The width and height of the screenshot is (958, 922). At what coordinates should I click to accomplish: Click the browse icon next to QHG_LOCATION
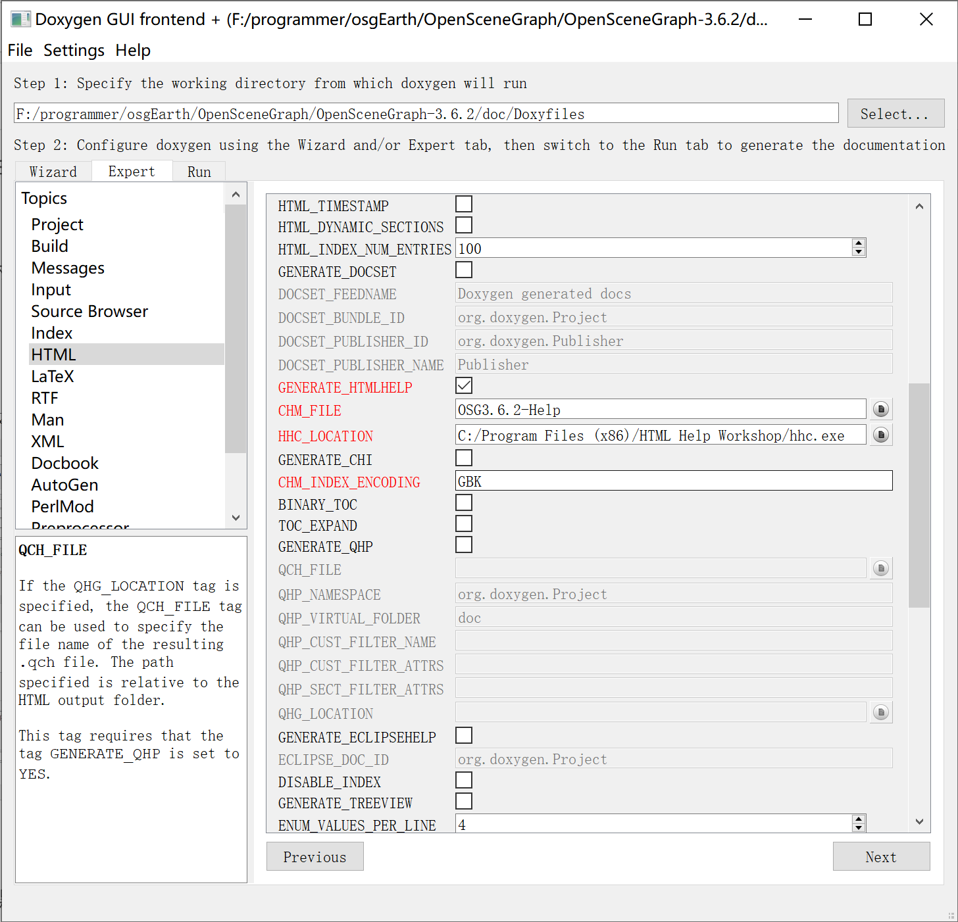881,712
